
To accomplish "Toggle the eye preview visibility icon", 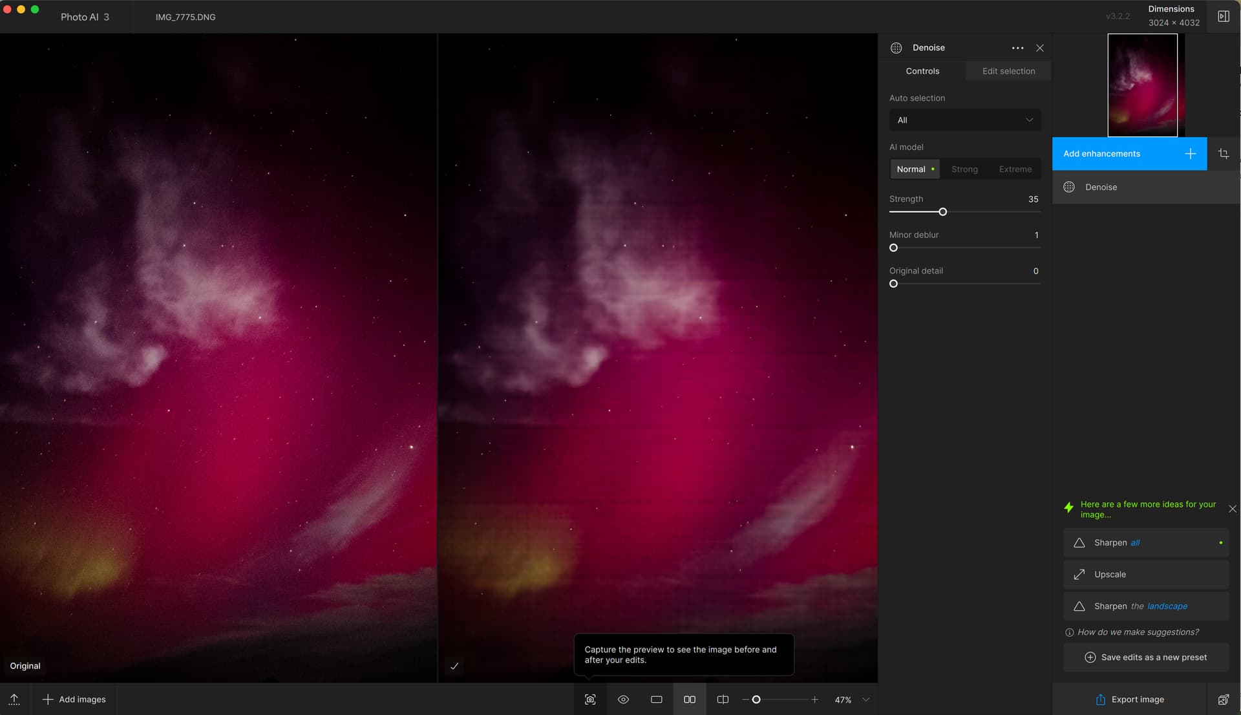I will (623, 699).
